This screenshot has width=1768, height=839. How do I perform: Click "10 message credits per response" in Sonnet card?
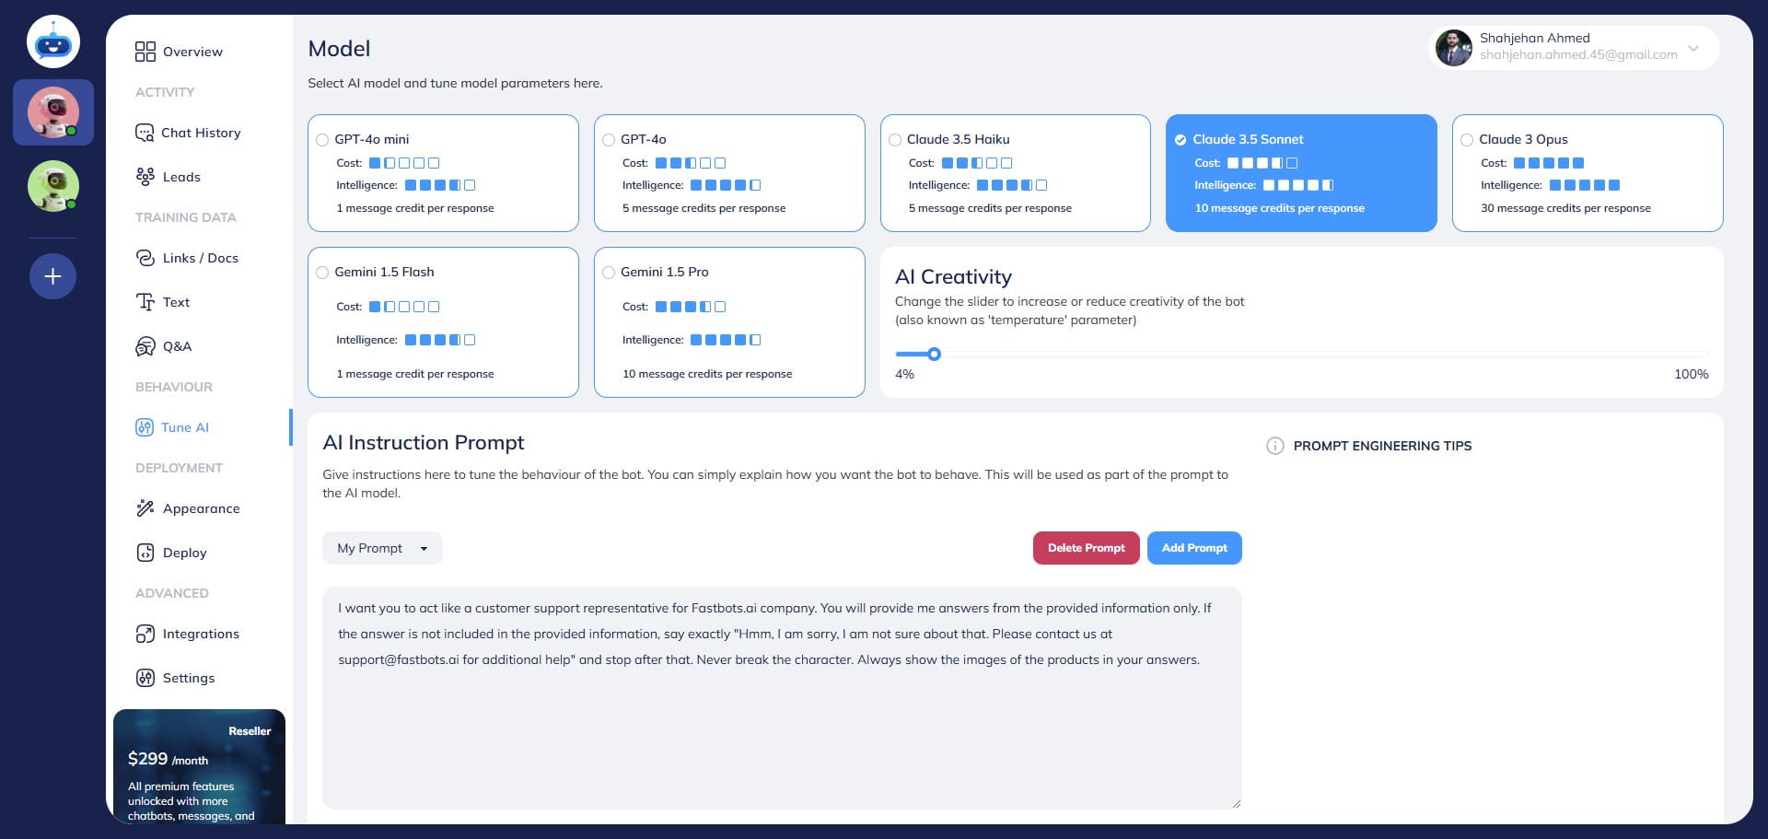click(1279, 208)
